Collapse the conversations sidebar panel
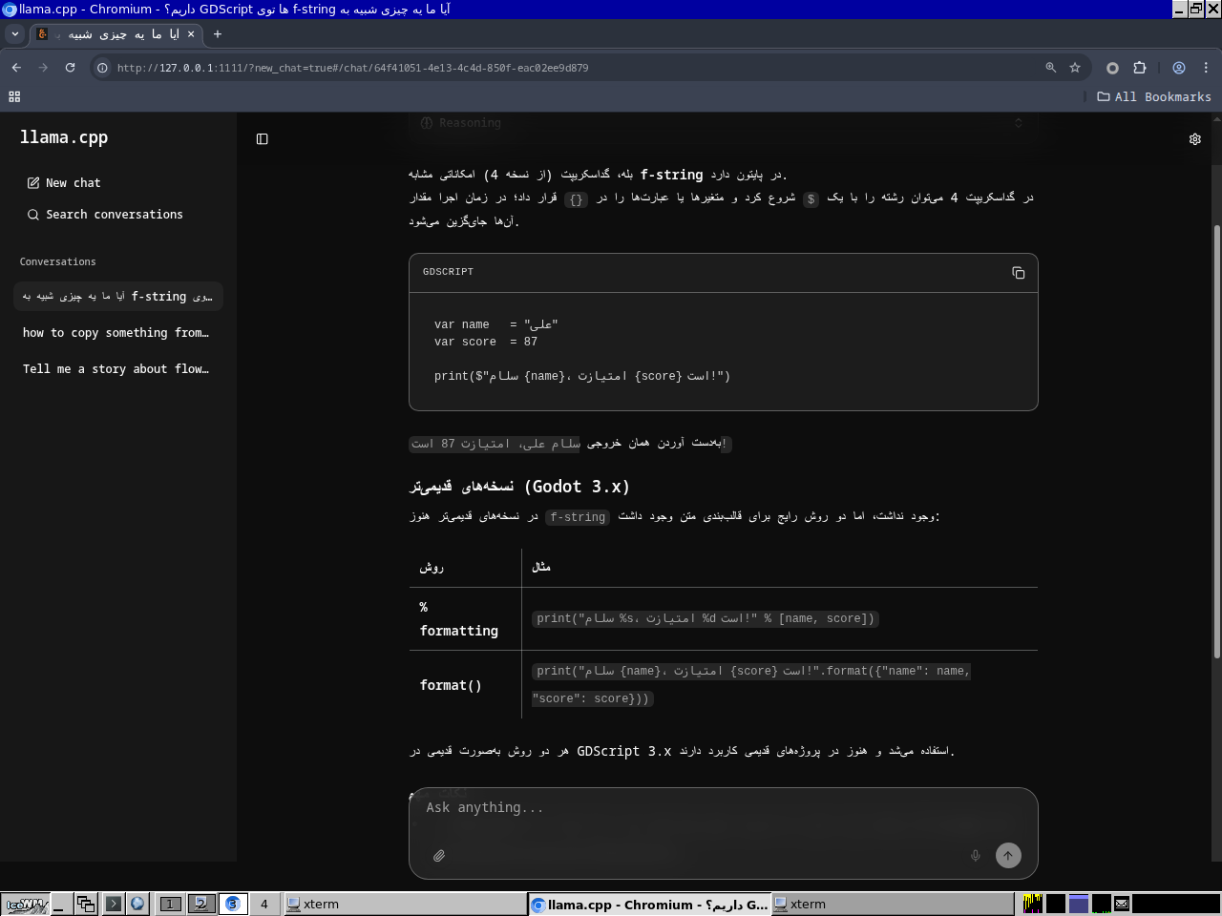Screen dimensions: 1222x916 (262, 138)
